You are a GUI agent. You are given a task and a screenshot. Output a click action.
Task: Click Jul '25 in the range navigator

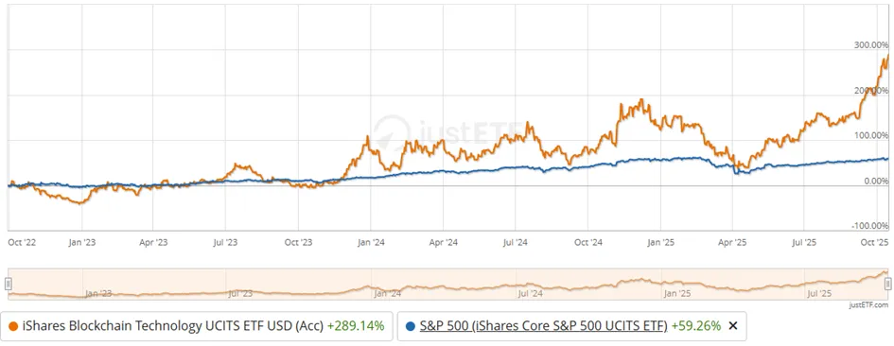pyautogui.click(x=820, y=294)
